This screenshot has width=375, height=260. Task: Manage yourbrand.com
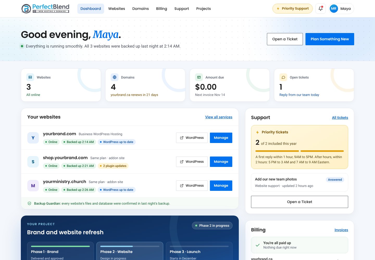coord(221,138)
